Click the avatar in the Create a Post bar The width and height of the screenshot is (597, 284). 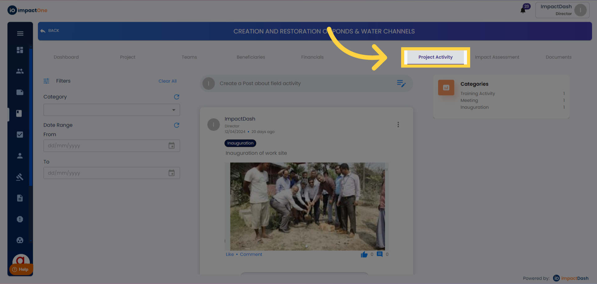[x=209, y=83]
